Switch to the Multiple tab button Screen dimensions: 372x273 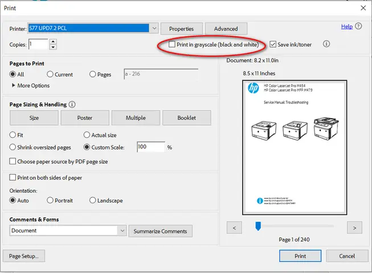pos(136,118)
